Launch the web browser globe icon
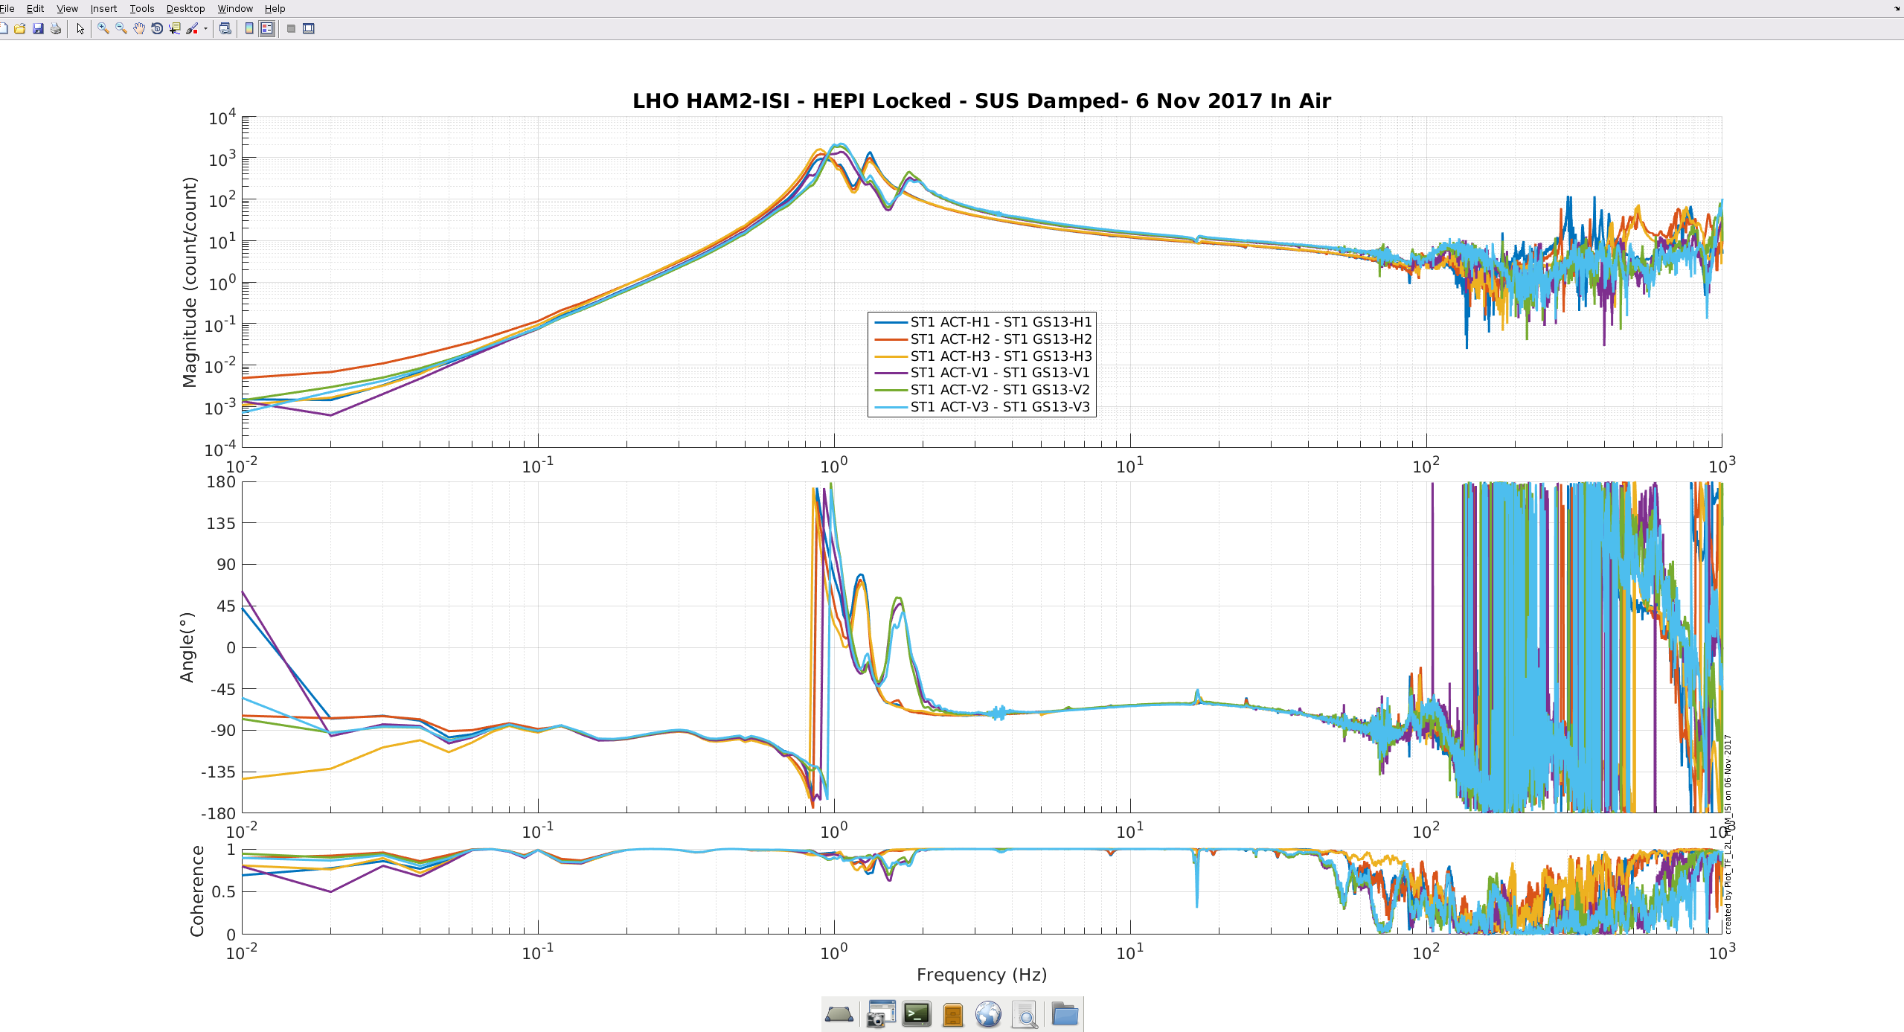The width and height of the screenshot is (1904, 1032). (989, 1015)
